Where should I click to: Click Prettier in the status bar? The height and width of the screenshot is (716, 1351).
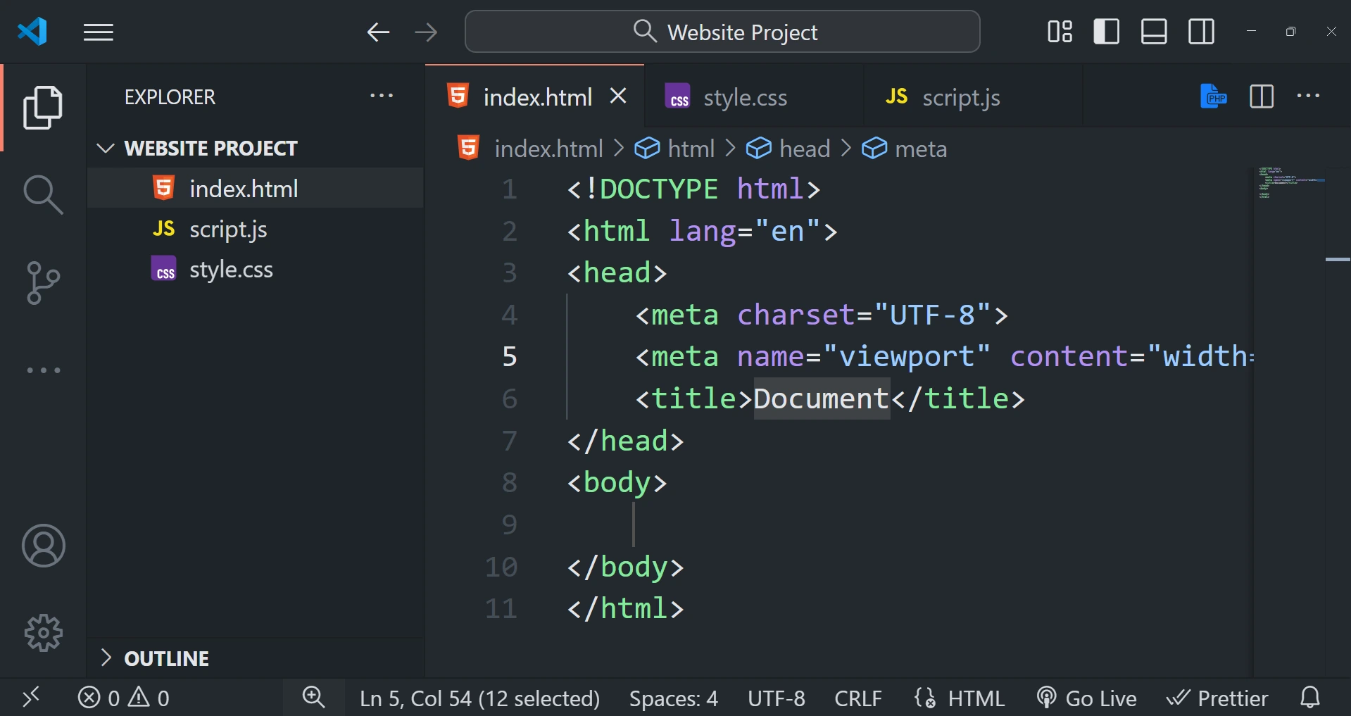[x=1217, y=698]
